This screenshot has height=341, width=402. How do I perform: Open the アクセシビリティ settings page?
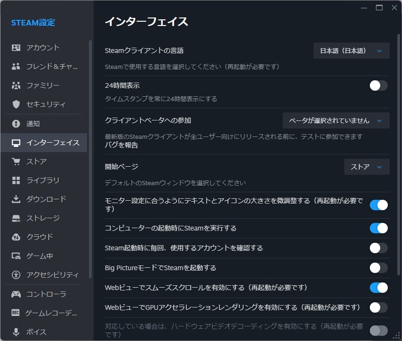point(52,275)
